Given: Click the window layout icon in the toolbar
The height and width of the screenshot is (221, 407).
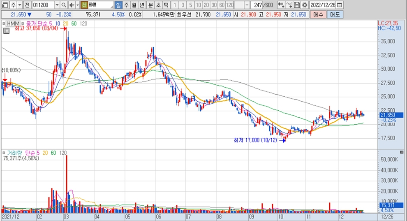Looking at the screenshot, I should (x=5, y=5).
